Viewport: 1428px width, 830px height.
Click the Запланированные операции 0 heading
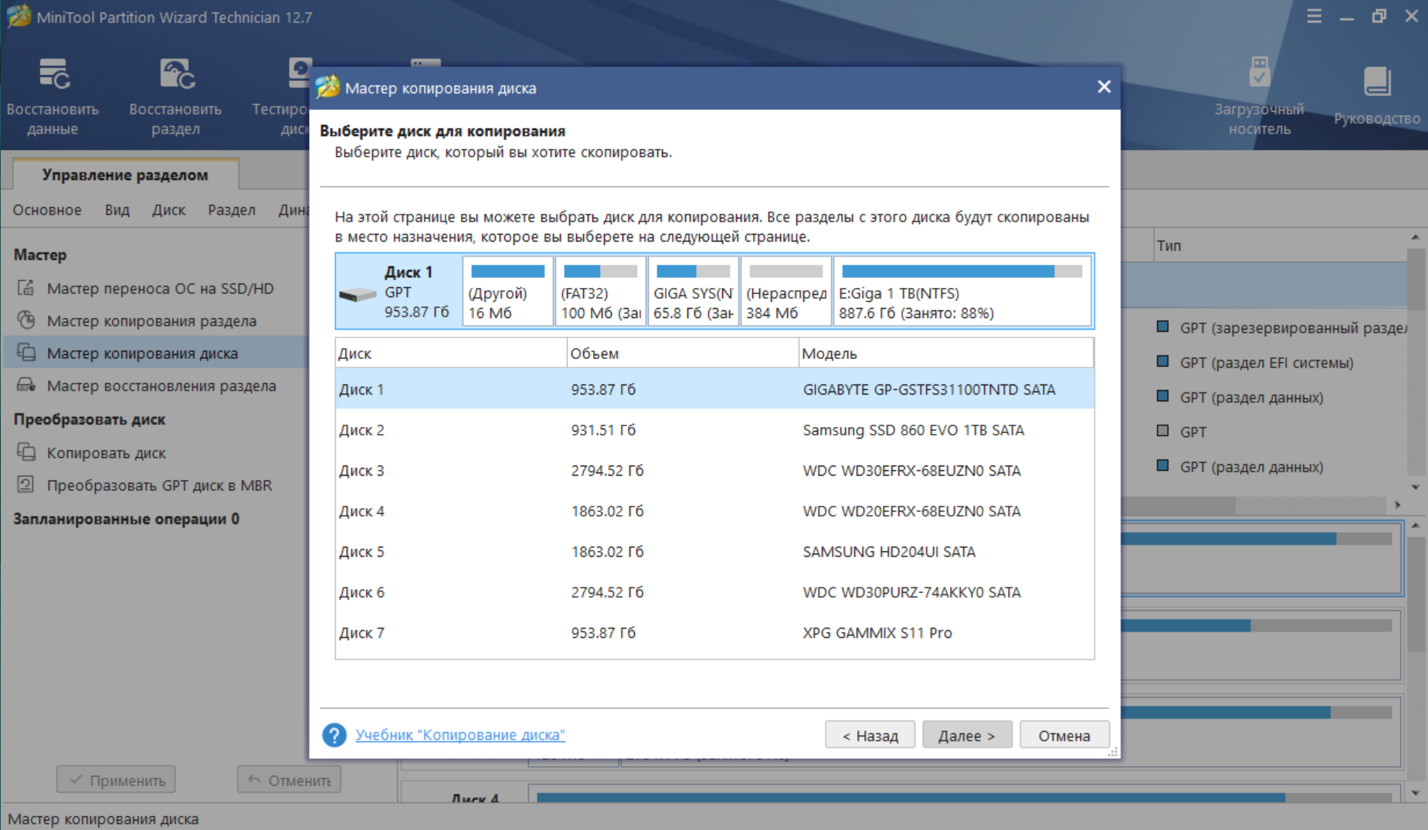tap(126, 519)
